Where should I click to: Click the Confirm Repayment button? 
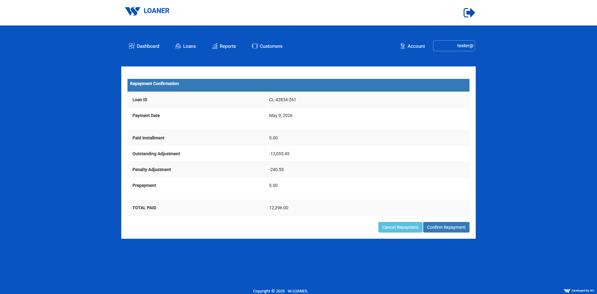pyautogui.click(x=446, y=227)
